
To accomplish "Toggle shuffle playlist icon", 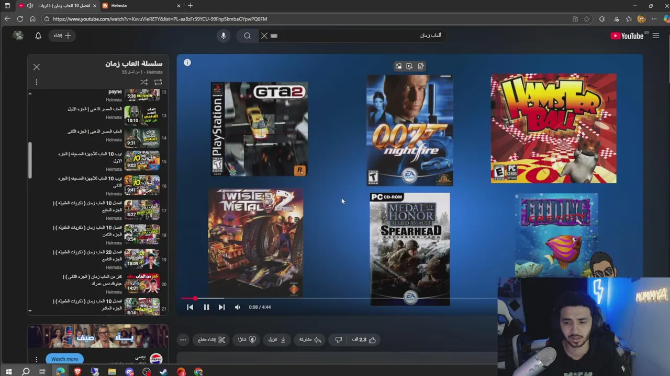I will (x=144, y=82).
